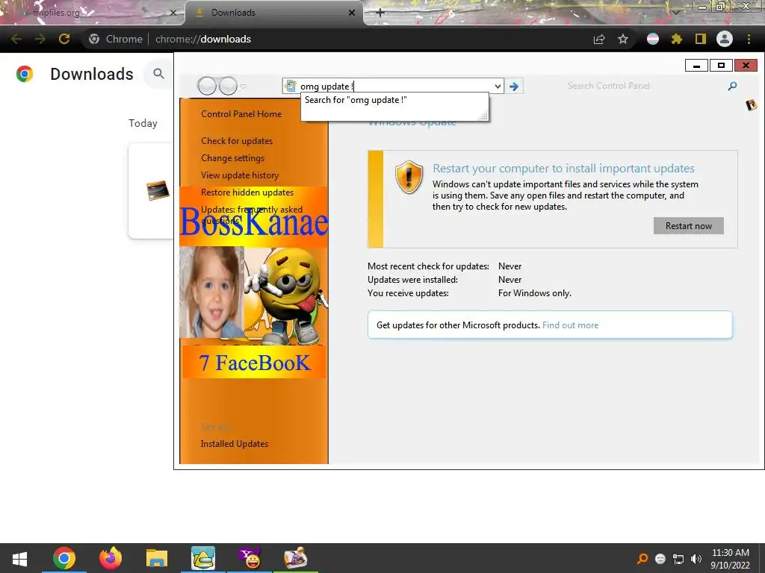Image resolution: width=765 pixels, height=573 pixels.
Task: Click the Control Panel back button
Action: [207, 87]
